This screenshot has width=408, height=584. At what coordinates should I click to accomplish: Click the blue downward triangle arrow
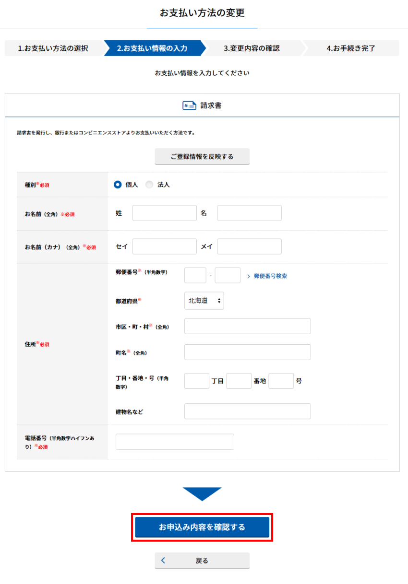click(202, 493)
